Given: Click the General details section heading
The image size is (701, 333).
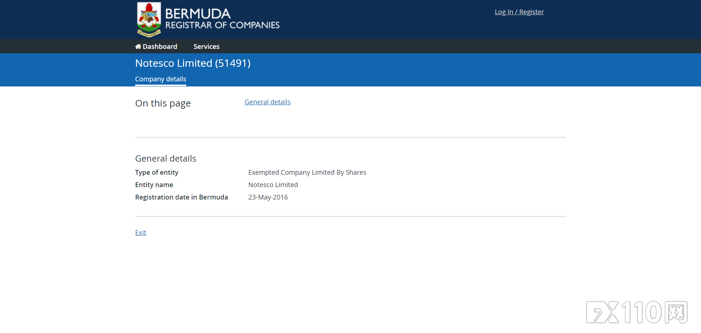Looking at the screenshot, I should click(x=165, y=159).
